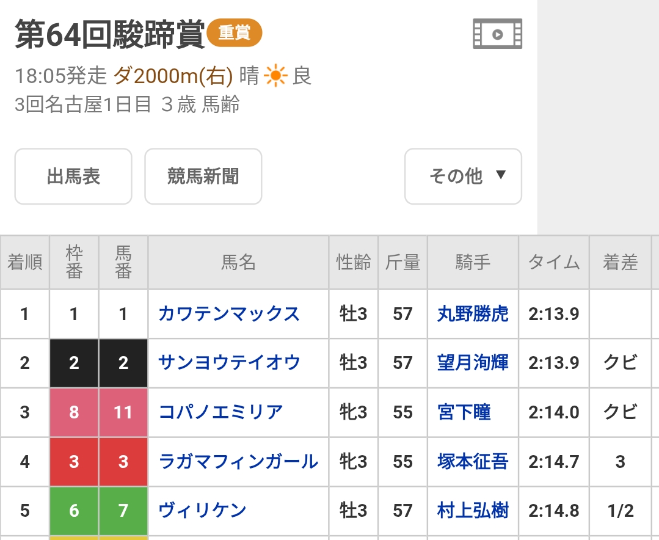The image size is (659, 540).
Task: Click the sunny weather icon
Action: click(275, 76)
